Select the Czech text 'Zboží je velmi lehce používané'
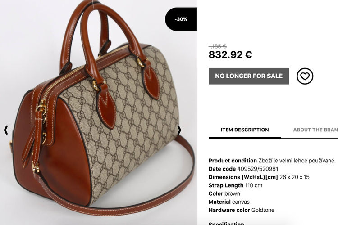This screenshot has width=338, height=225. coord(297,161)
